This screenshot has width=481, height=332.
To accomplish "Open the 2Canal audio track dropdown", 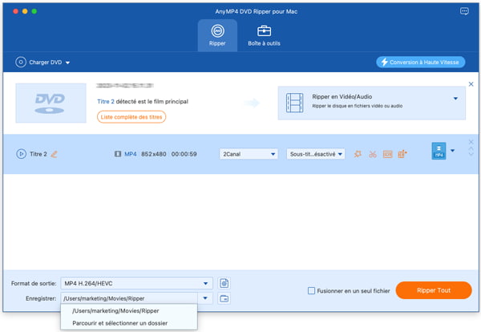I will [249, 154].
